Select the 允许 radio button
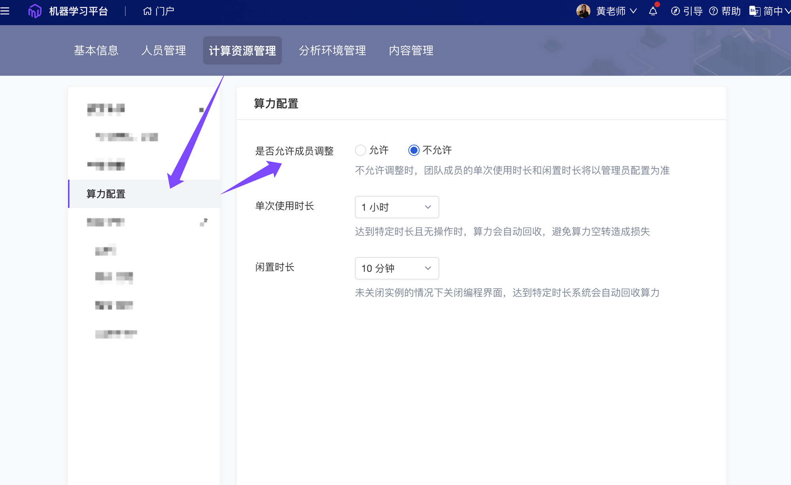 click(360, 150)
